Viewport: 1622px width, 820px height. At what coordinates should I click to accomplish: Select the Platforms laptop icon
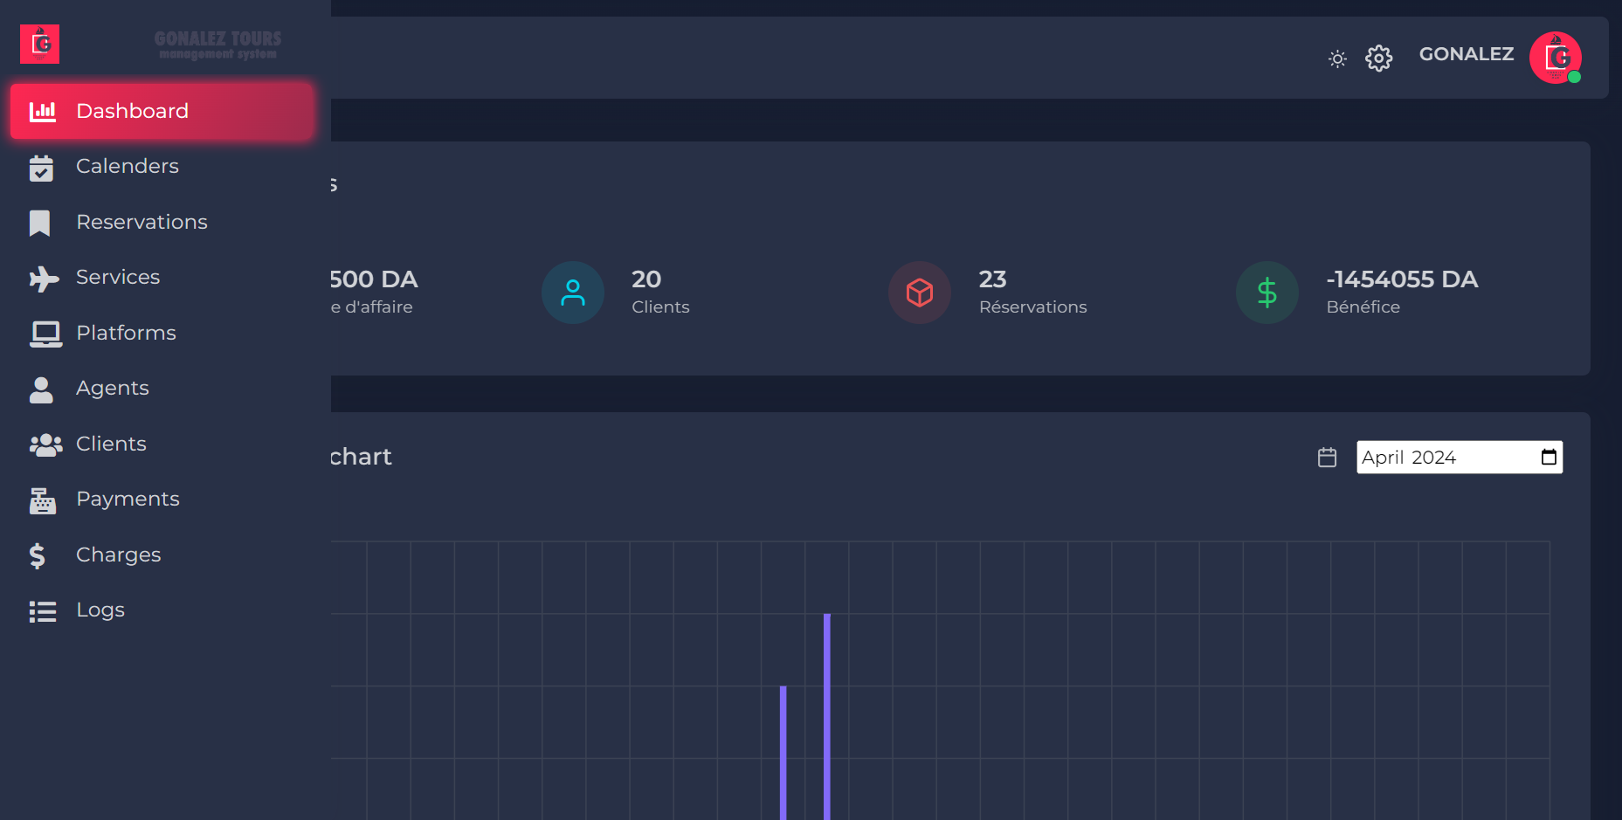(45, 334)
